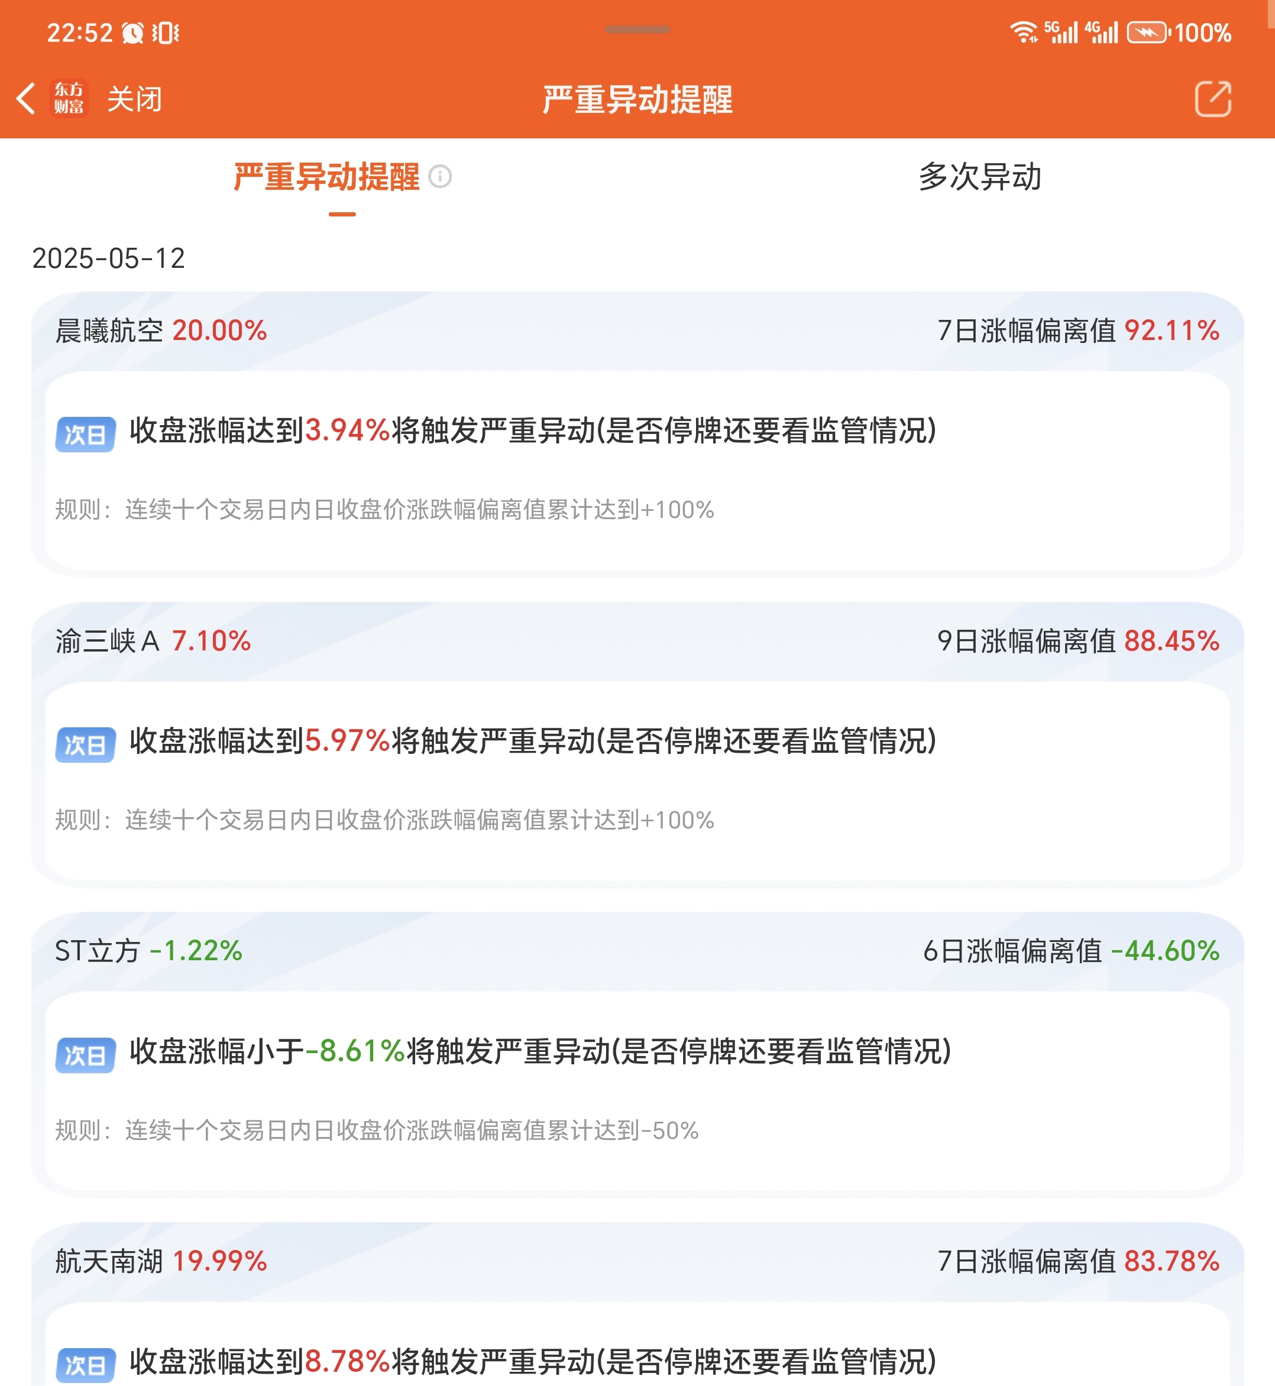Tap the back arrow icon
This screenshot has height=1386, width=1275.
click(26, 99)
